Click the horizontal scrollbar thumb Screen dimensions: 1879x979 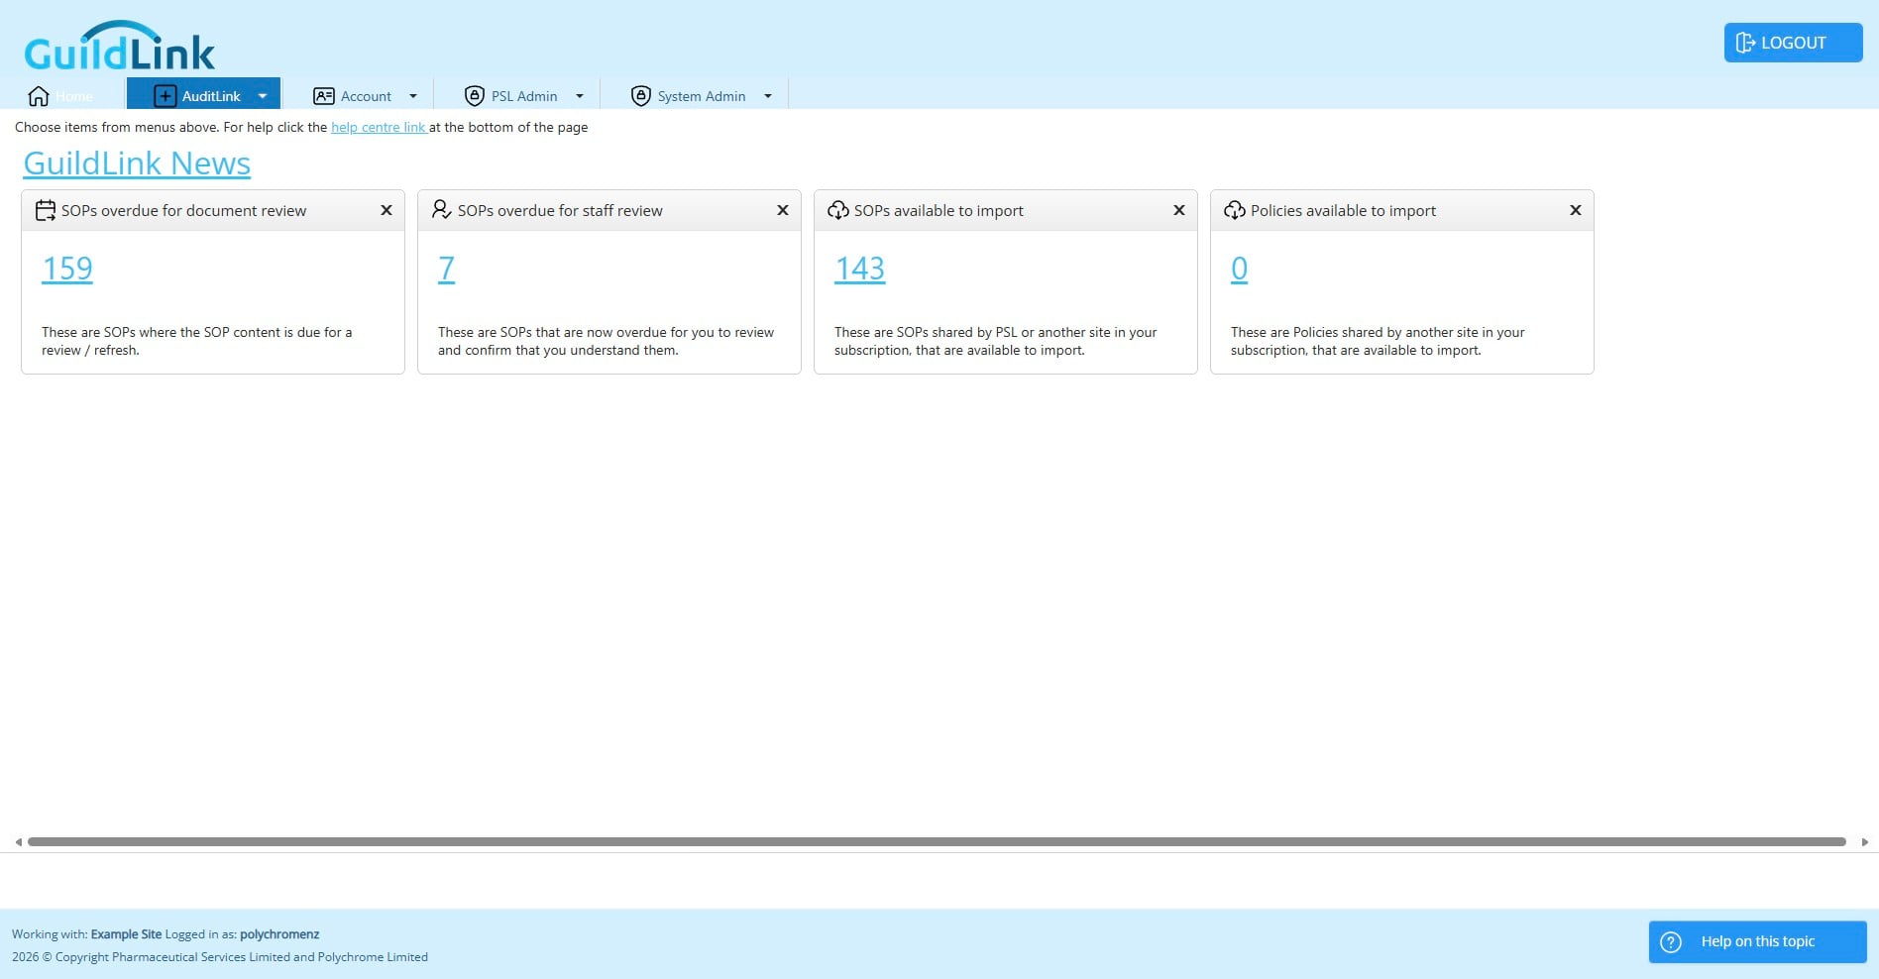pos(937,842)
